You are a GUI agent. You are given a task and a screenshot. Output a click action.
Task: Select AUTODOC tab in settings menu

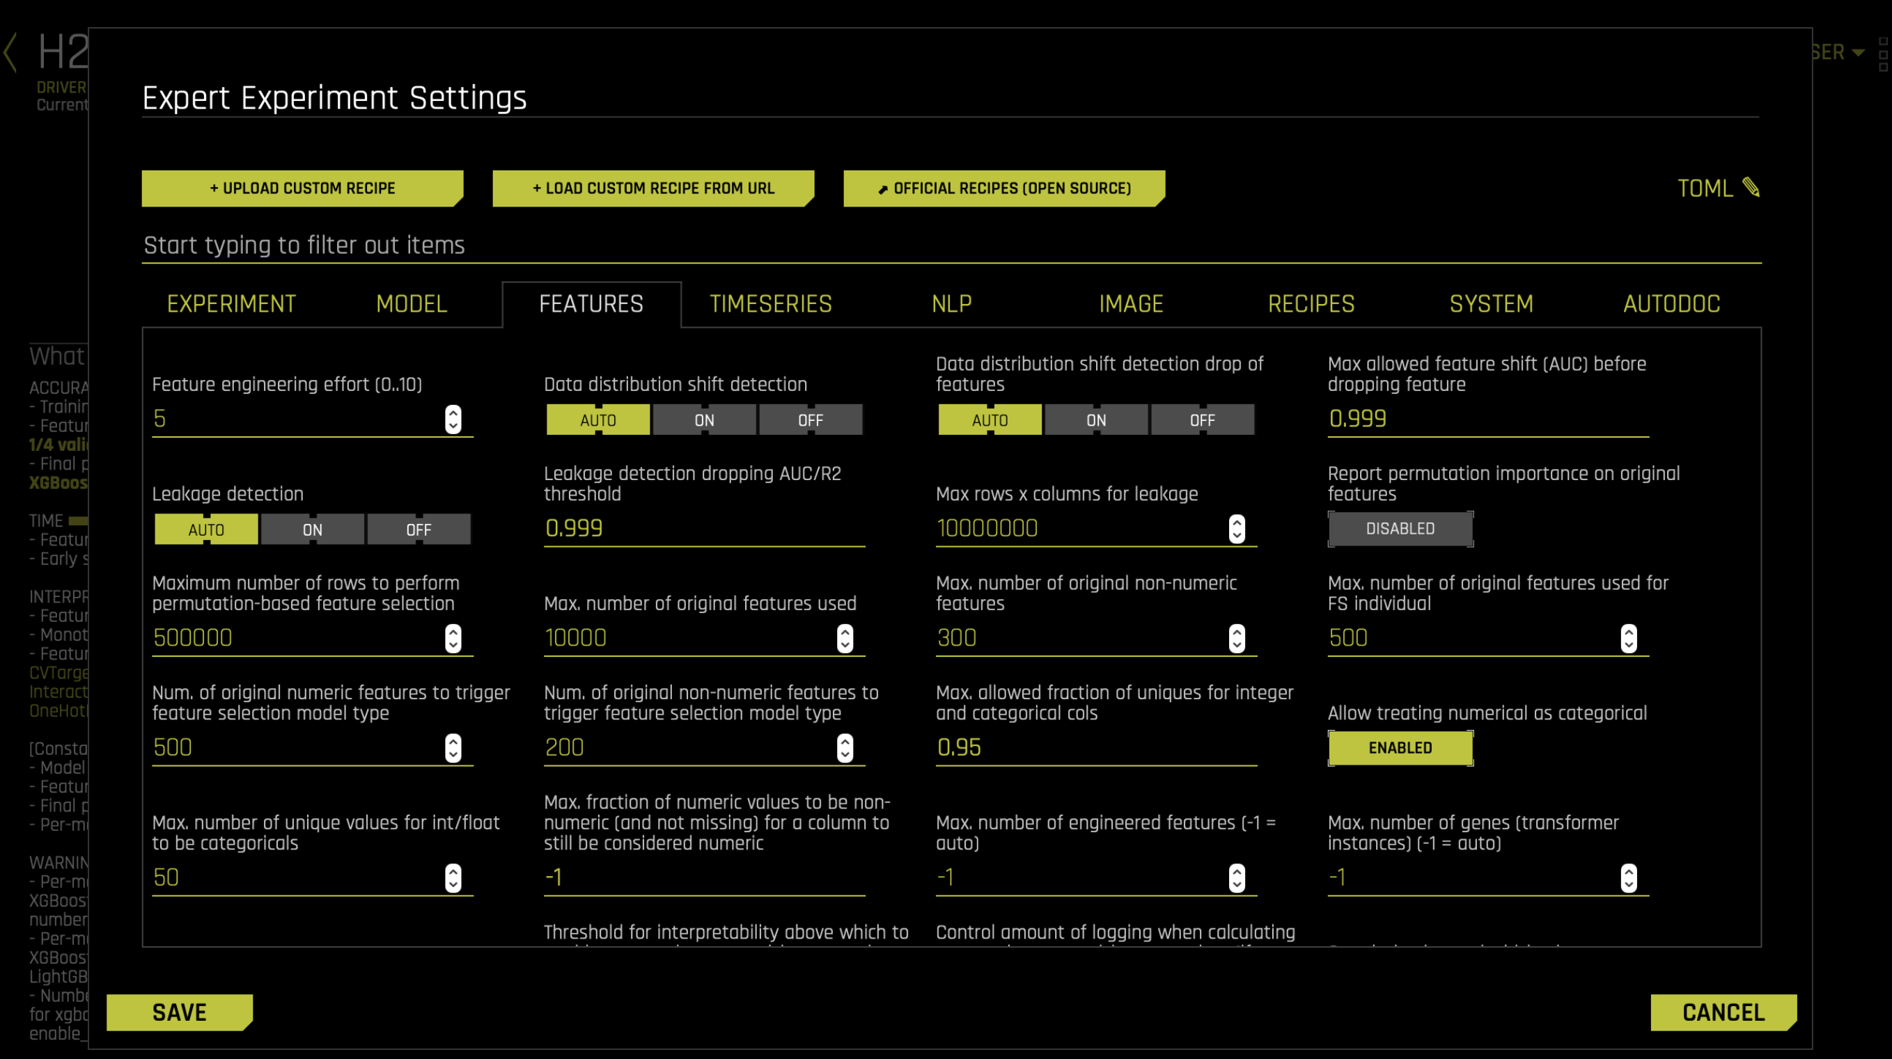1670,303
